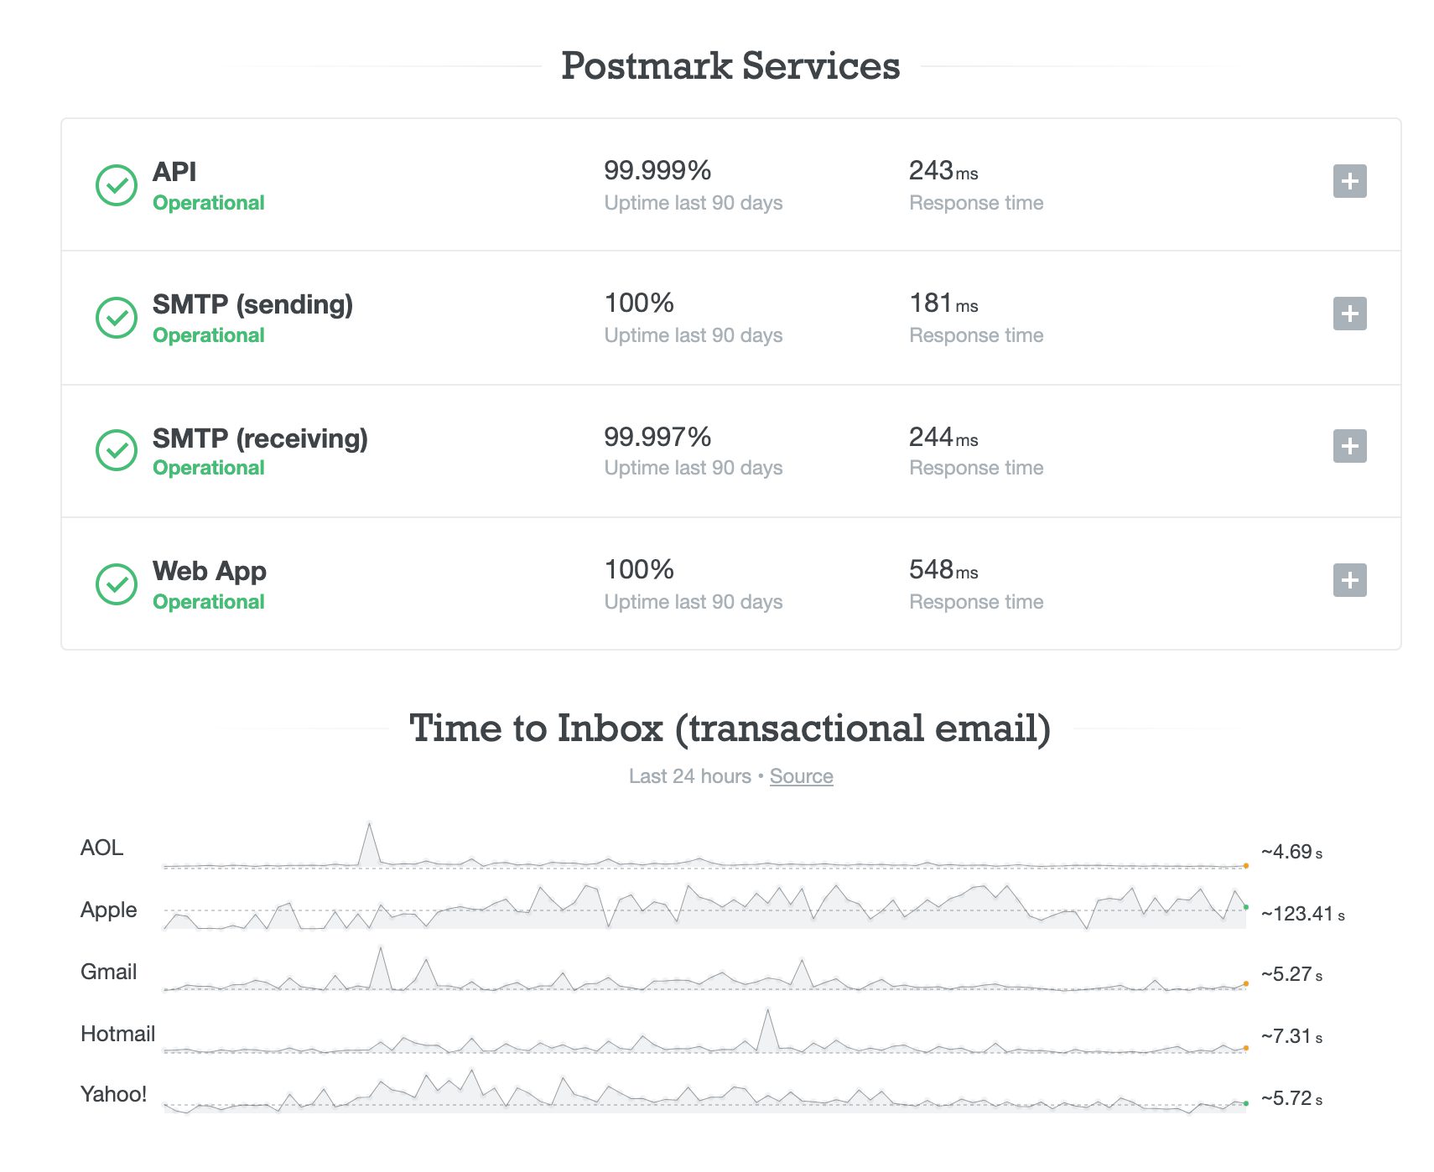Open Web App details with plus button
The width and height of the screenshot is (1434, 1172).
pos(1349,580)
